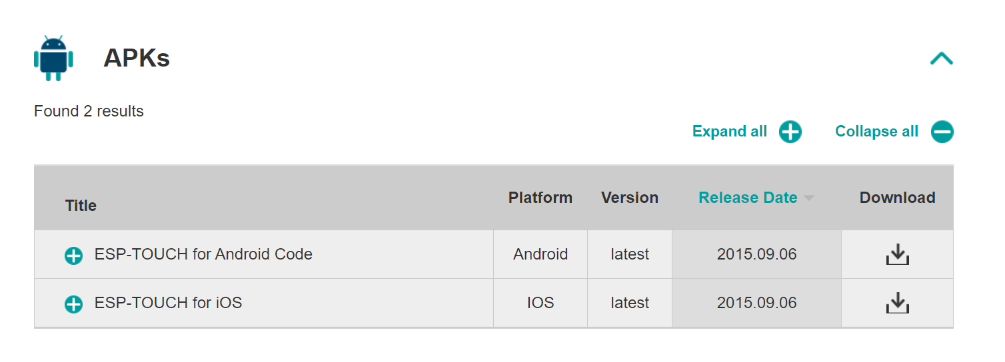The width and height of the screenshot is (1005, 362).
Task: Sort by the Release Date column header
Action: point(748,198)
